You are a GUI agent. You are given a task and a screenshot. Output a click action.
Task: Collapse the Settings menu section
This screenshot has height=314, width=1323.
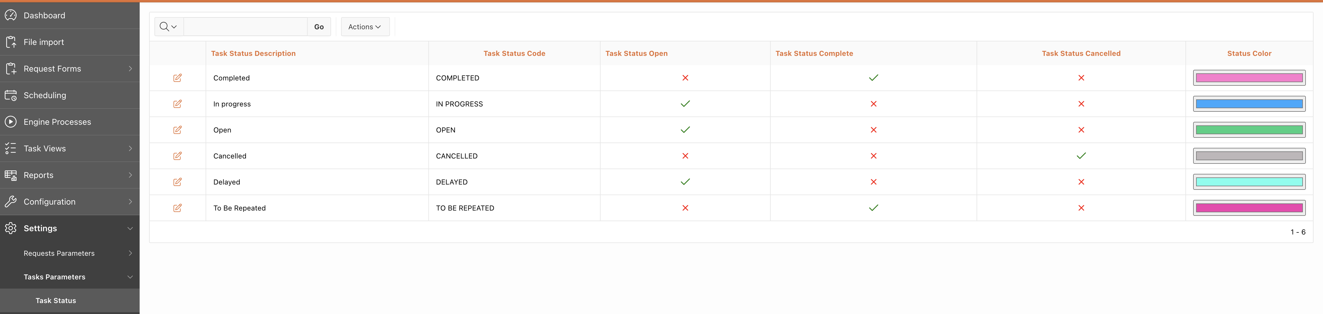(130, 228)
